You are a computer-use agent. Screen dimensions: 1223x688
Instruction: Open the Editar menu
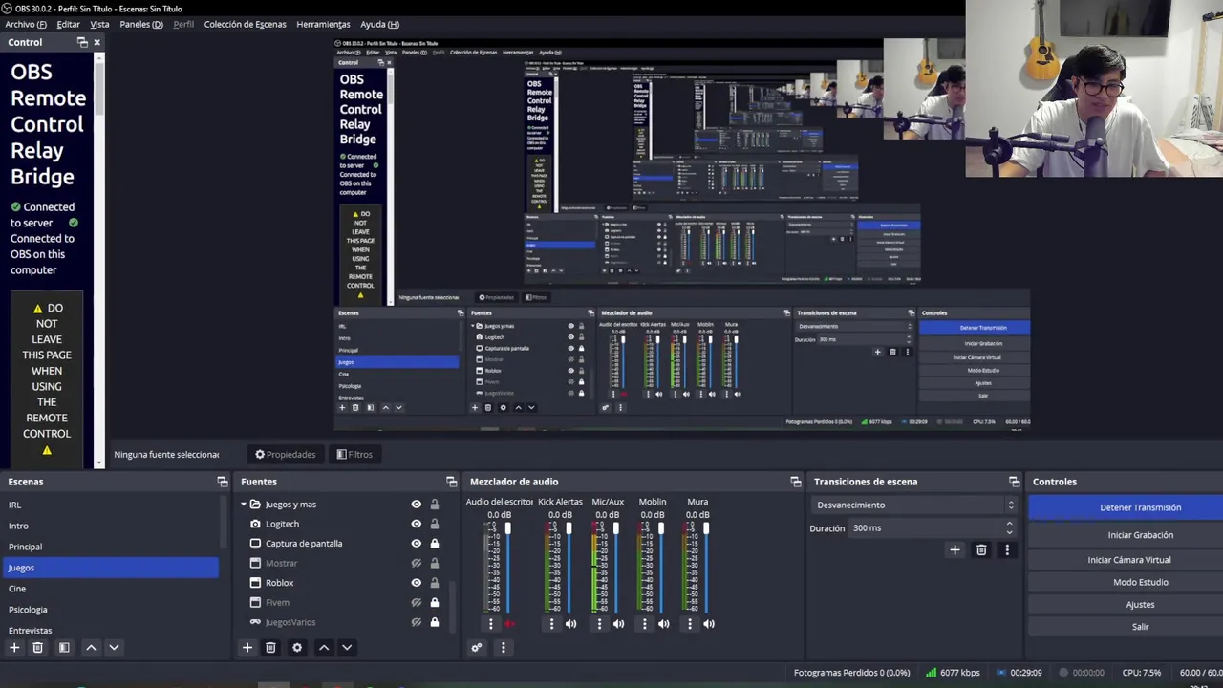click(x=68, y=24)
